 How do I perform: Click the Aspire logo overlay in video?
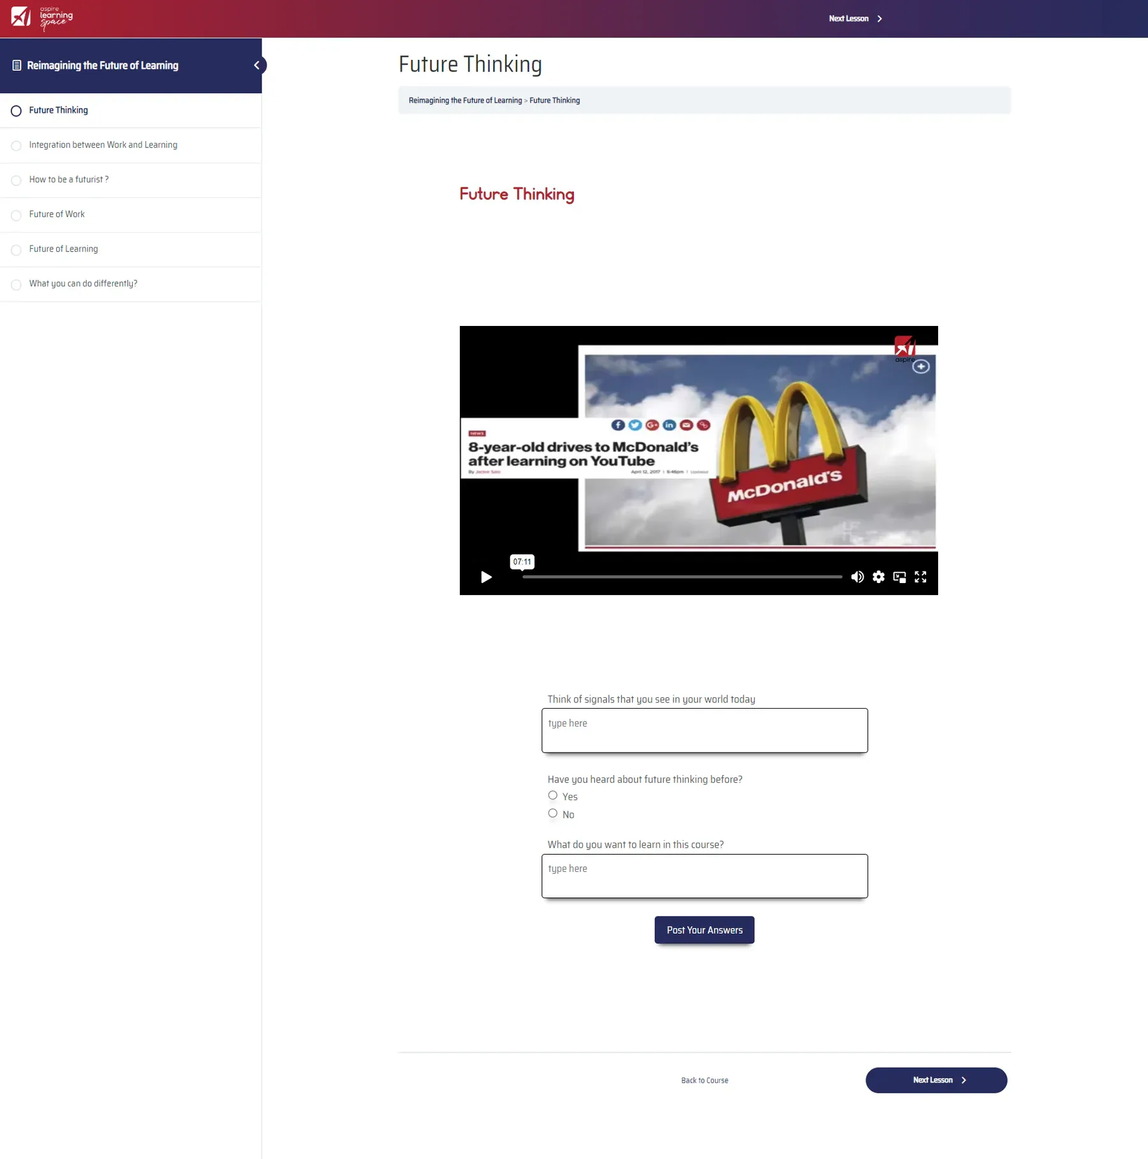904,349
